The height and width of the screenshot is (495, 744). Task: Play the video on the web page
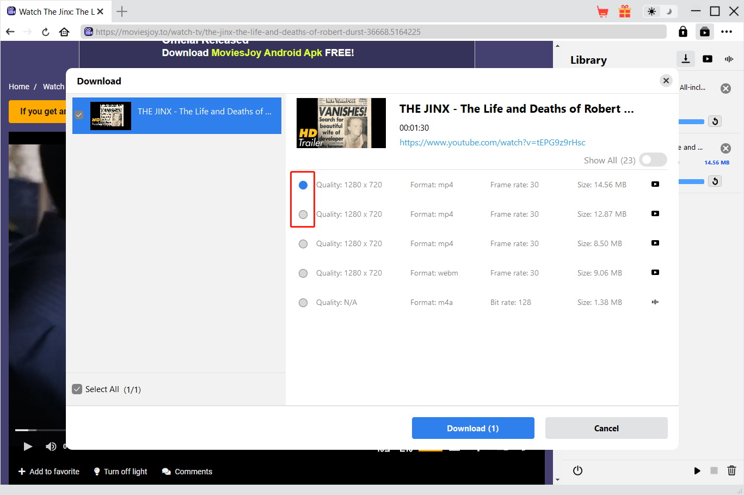pyautogui.click(x=28, y=447)
